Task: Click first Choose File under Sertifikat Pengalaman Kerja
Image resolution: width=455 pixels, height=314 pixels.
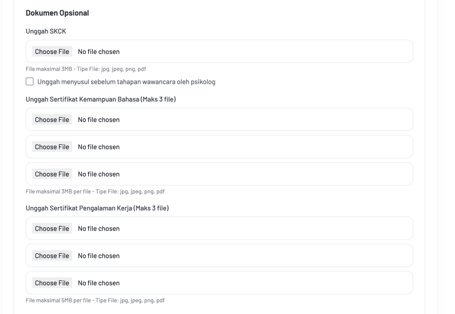Action: pyautogui.click(x=52, y=228)
